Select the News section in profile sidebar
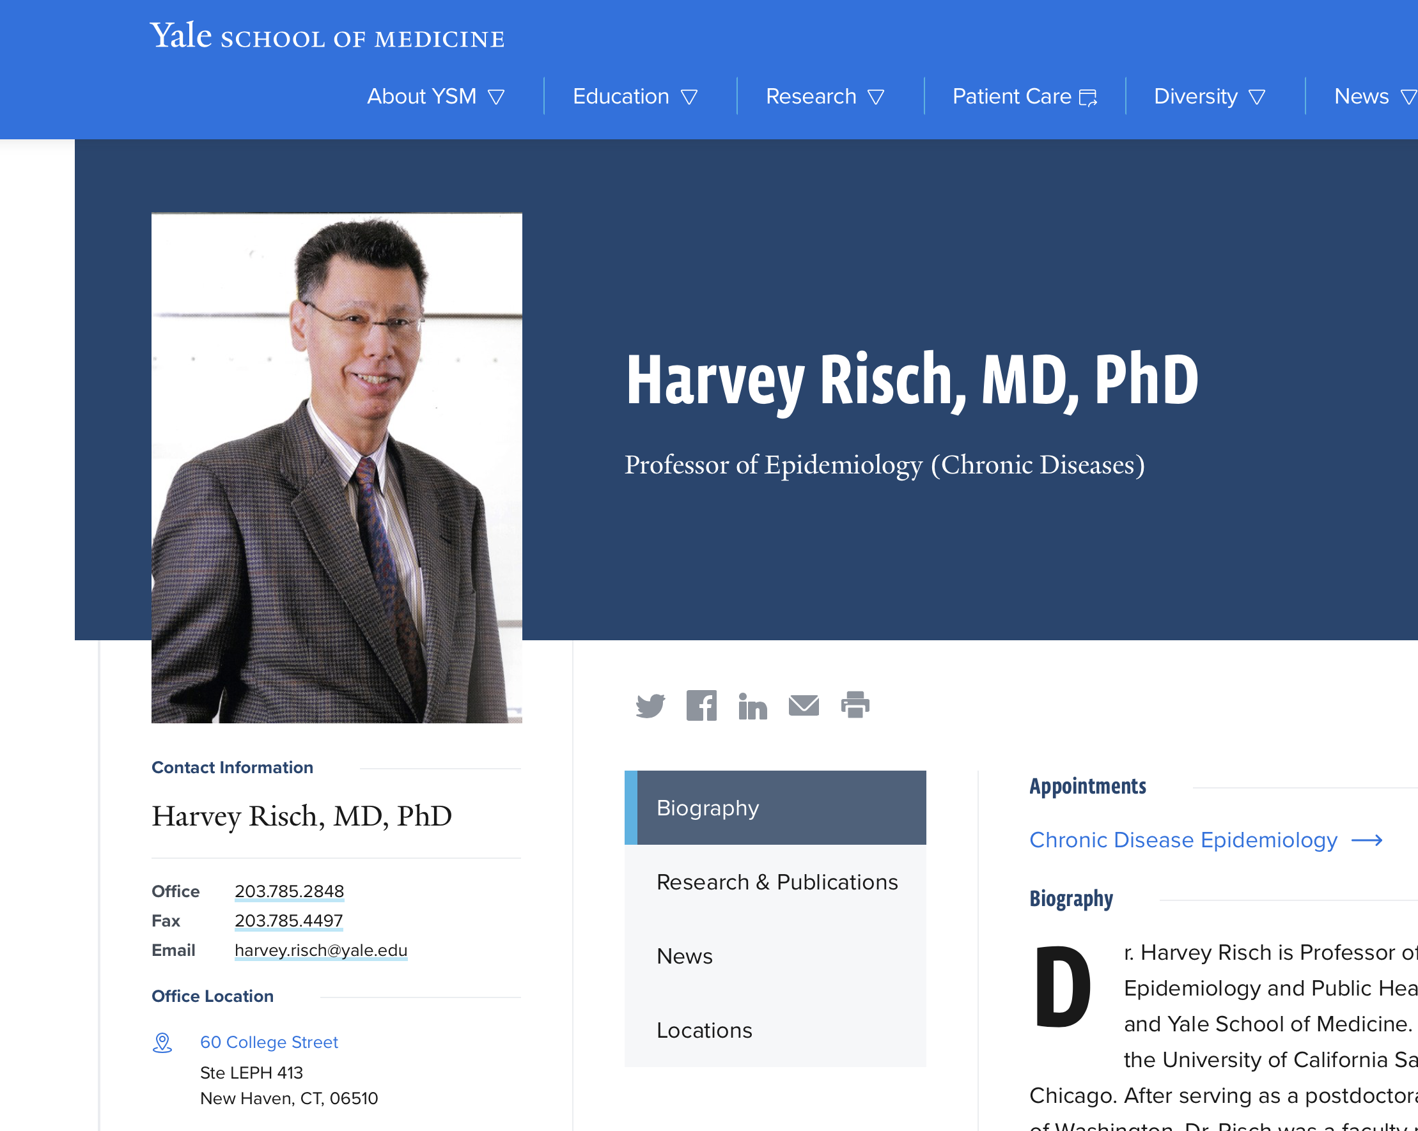This screenshot has width=1418, height=1131. click(685, 956)
